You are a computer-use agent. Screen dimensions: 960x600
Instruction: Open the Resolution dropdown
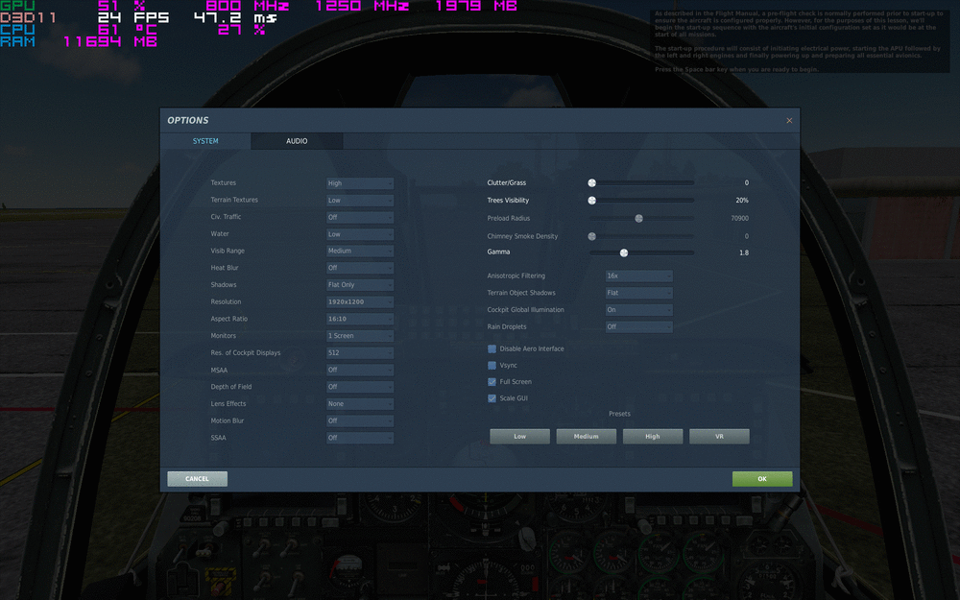point(359,301)
